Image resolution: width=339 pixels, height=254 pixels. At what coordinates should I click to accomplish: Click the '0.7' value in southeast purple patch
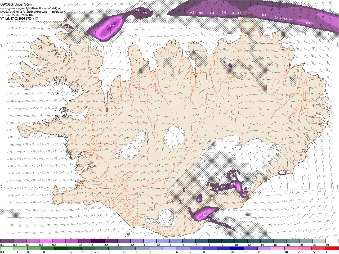pyautogui.click(x=238, y=189)
